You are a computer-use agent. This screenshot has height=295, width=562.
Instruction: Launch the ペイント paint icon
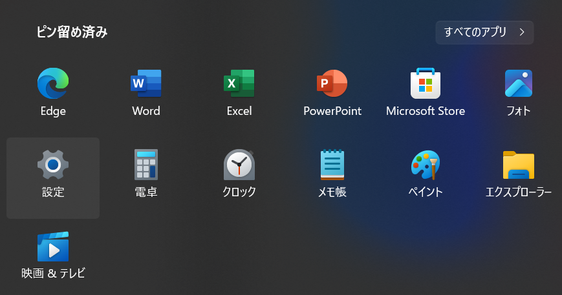tap(426, 165)
